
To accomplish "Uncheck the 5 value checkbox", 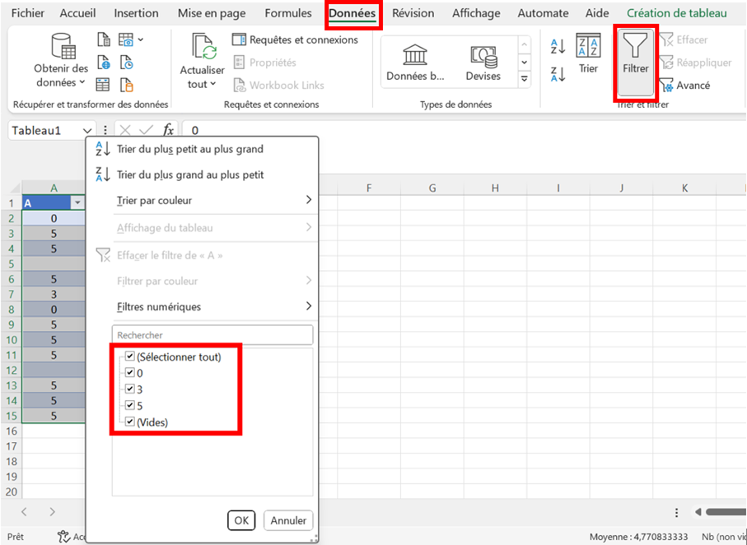I will coord(129,405).
